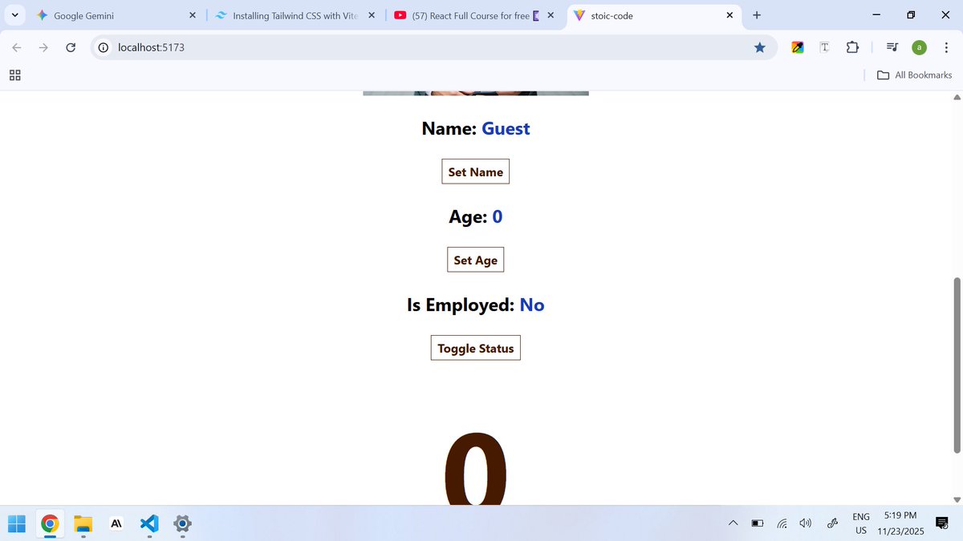Viewport: 963px width, 541px height.
Task: Open the browser profile avatar
Action: pos(919,47)
